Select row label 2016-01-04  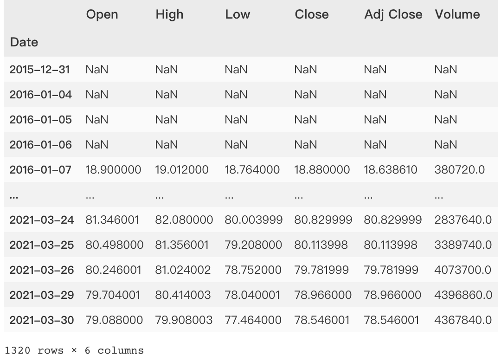click(40, 94)
